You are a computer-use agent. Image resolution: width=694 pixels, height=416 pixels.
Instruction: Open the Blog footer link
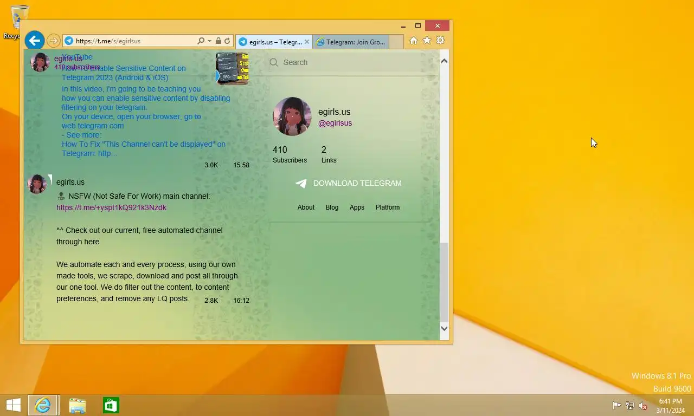tap(332, 207)
